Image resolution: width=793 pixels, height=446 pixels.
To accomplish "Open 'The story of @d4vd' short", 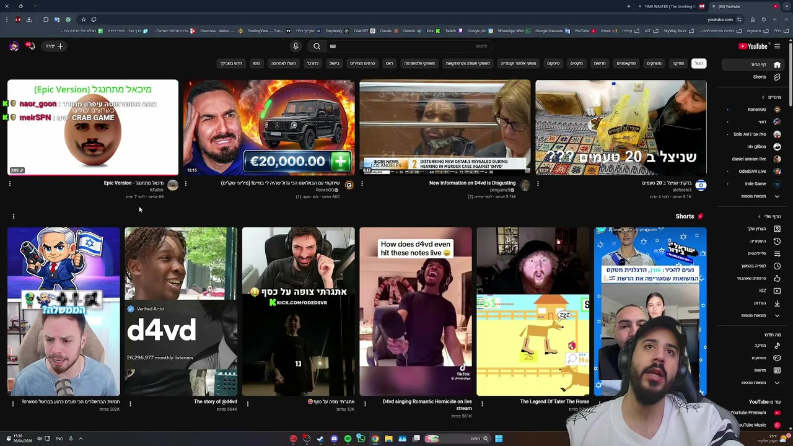I will (181, 312).
